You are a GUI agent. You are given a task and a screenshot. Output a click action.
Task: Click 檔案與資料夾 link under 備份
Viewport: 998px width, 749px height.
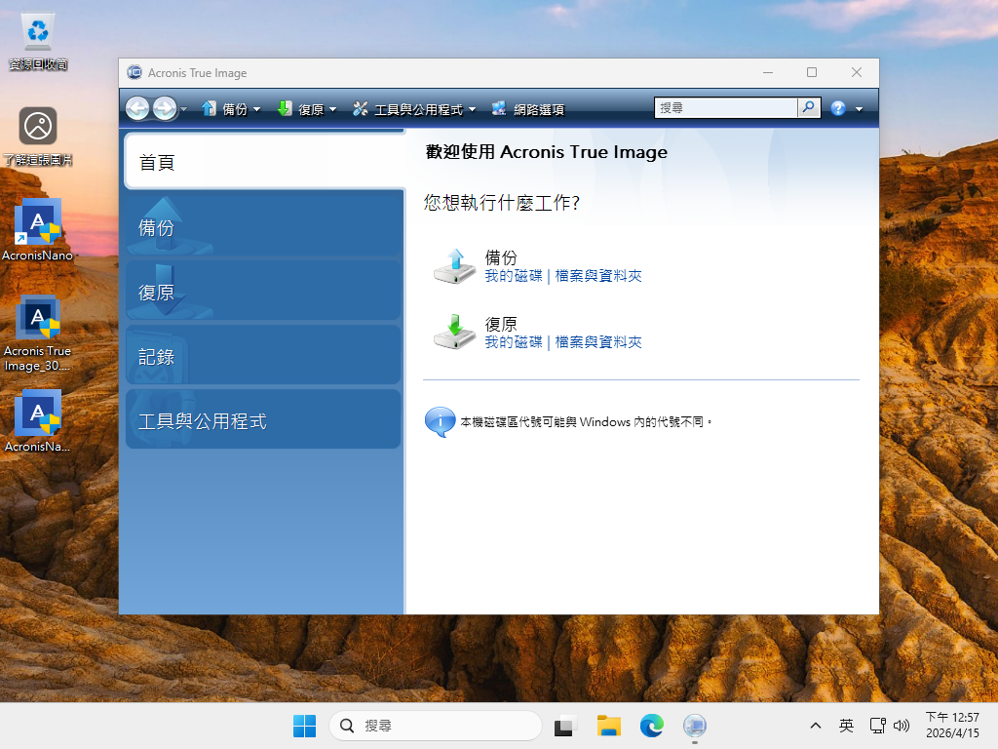[x=598, y=276]
